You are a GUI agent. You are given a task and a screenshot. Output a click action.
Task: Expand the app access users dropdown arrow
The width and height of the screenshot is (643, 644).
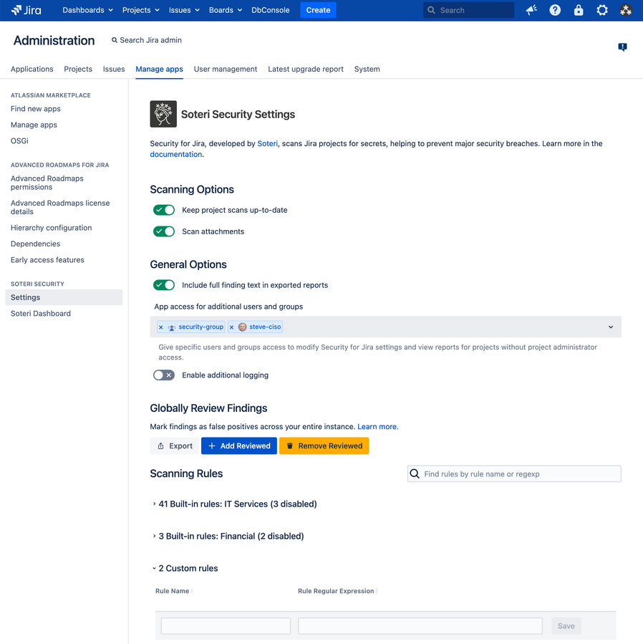pyautogui.click(x=611, y=327)
